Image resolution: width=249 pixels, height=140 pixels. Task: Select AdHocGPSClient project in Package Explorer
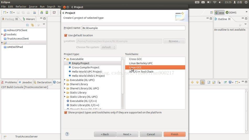click(x=17, y=30)
